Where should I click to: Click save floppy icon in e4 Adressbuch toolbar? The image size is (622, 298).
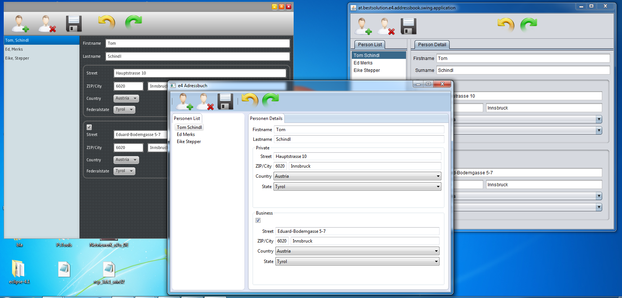coord(225,101)
